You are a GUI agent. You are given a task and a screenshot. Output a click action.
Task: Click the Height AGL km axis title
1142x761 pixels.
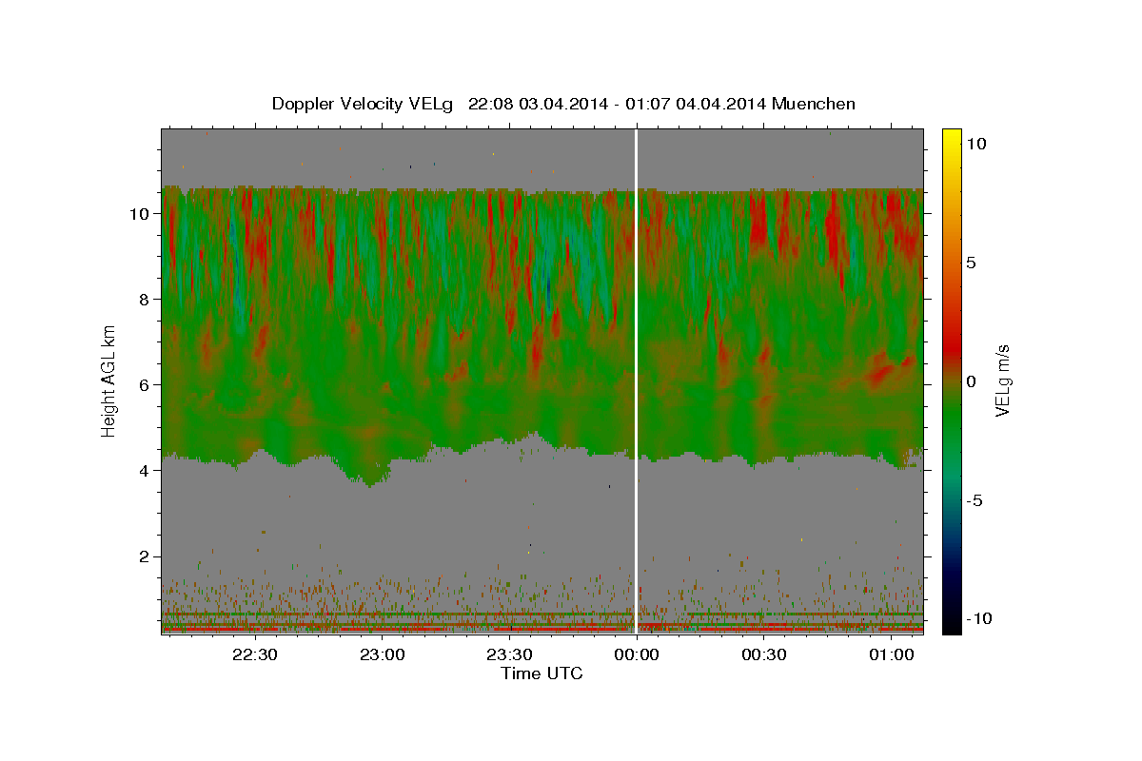pyautogui.click(x=109, y=380)
